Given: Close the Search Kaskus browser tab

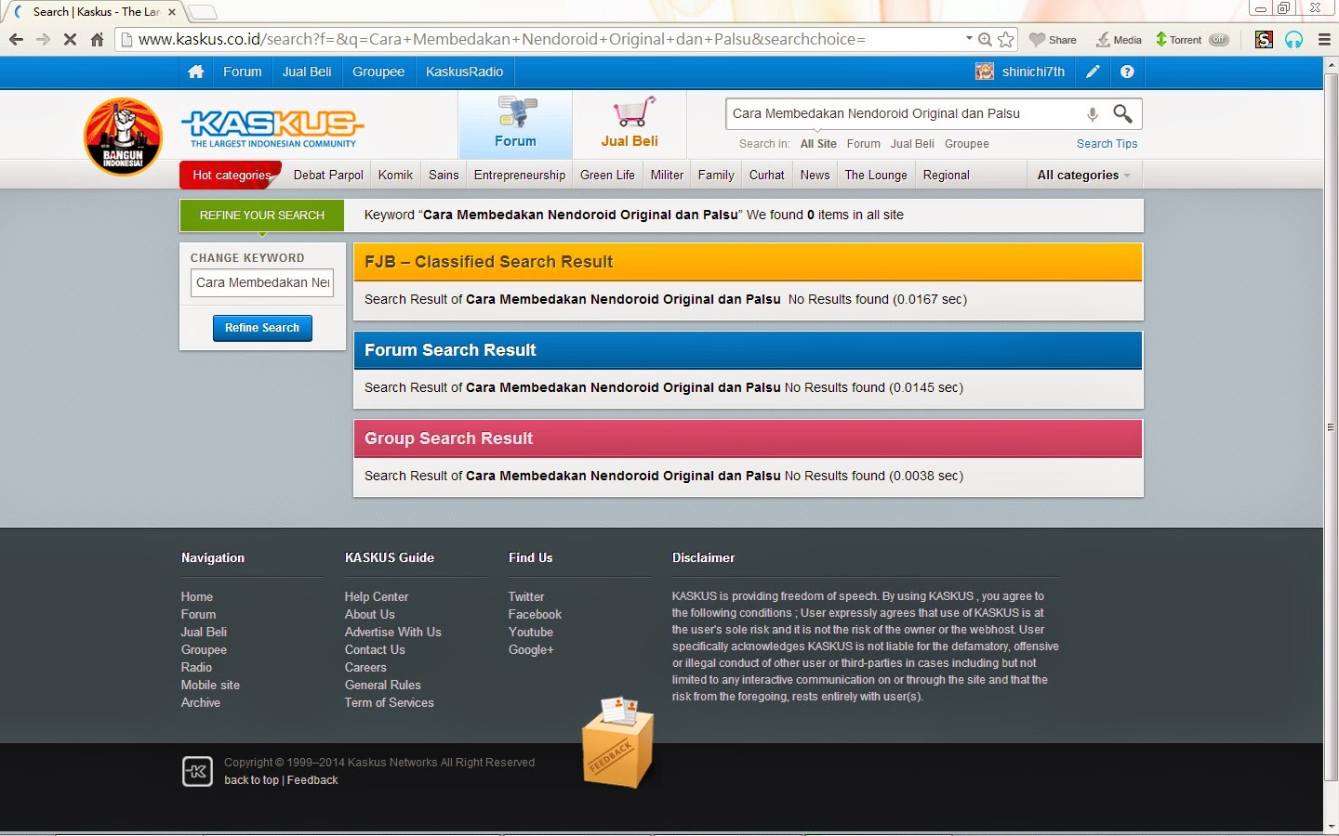Looking at the screenshot, I should pos(172,12).
